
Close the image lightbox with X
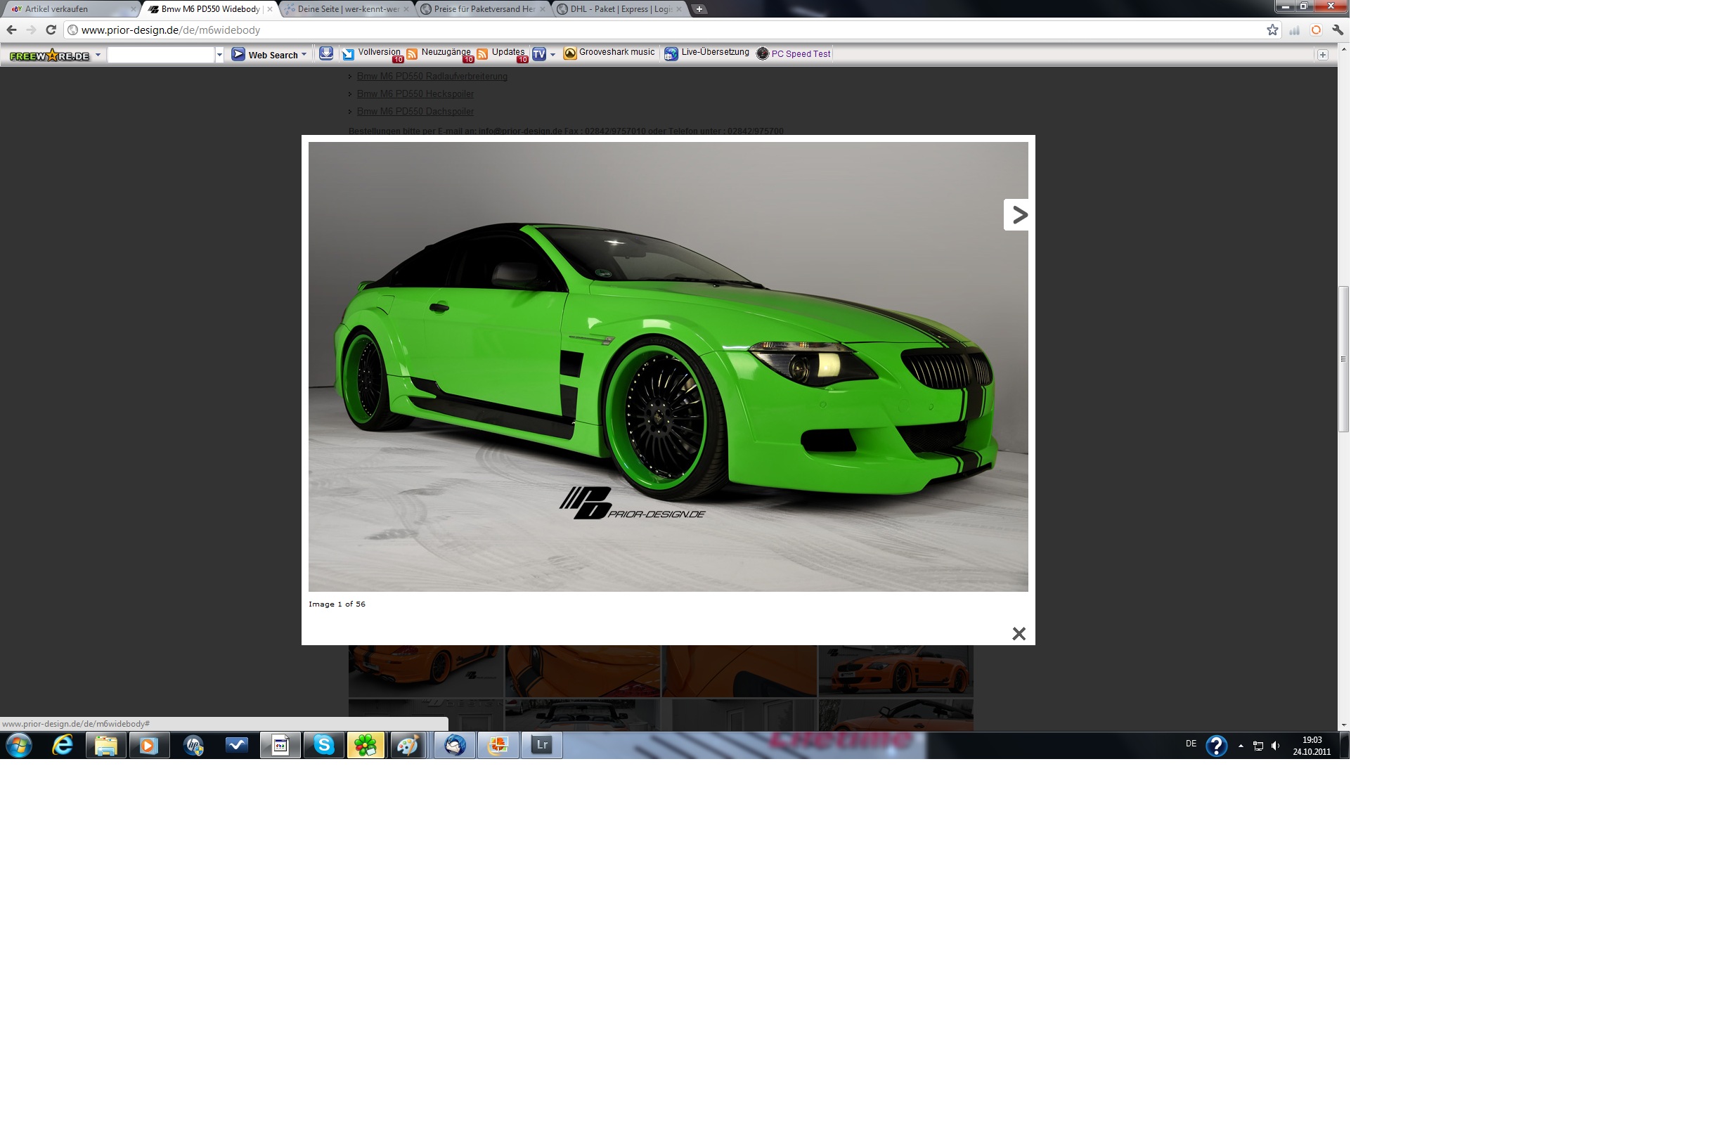coord(1018,633)
